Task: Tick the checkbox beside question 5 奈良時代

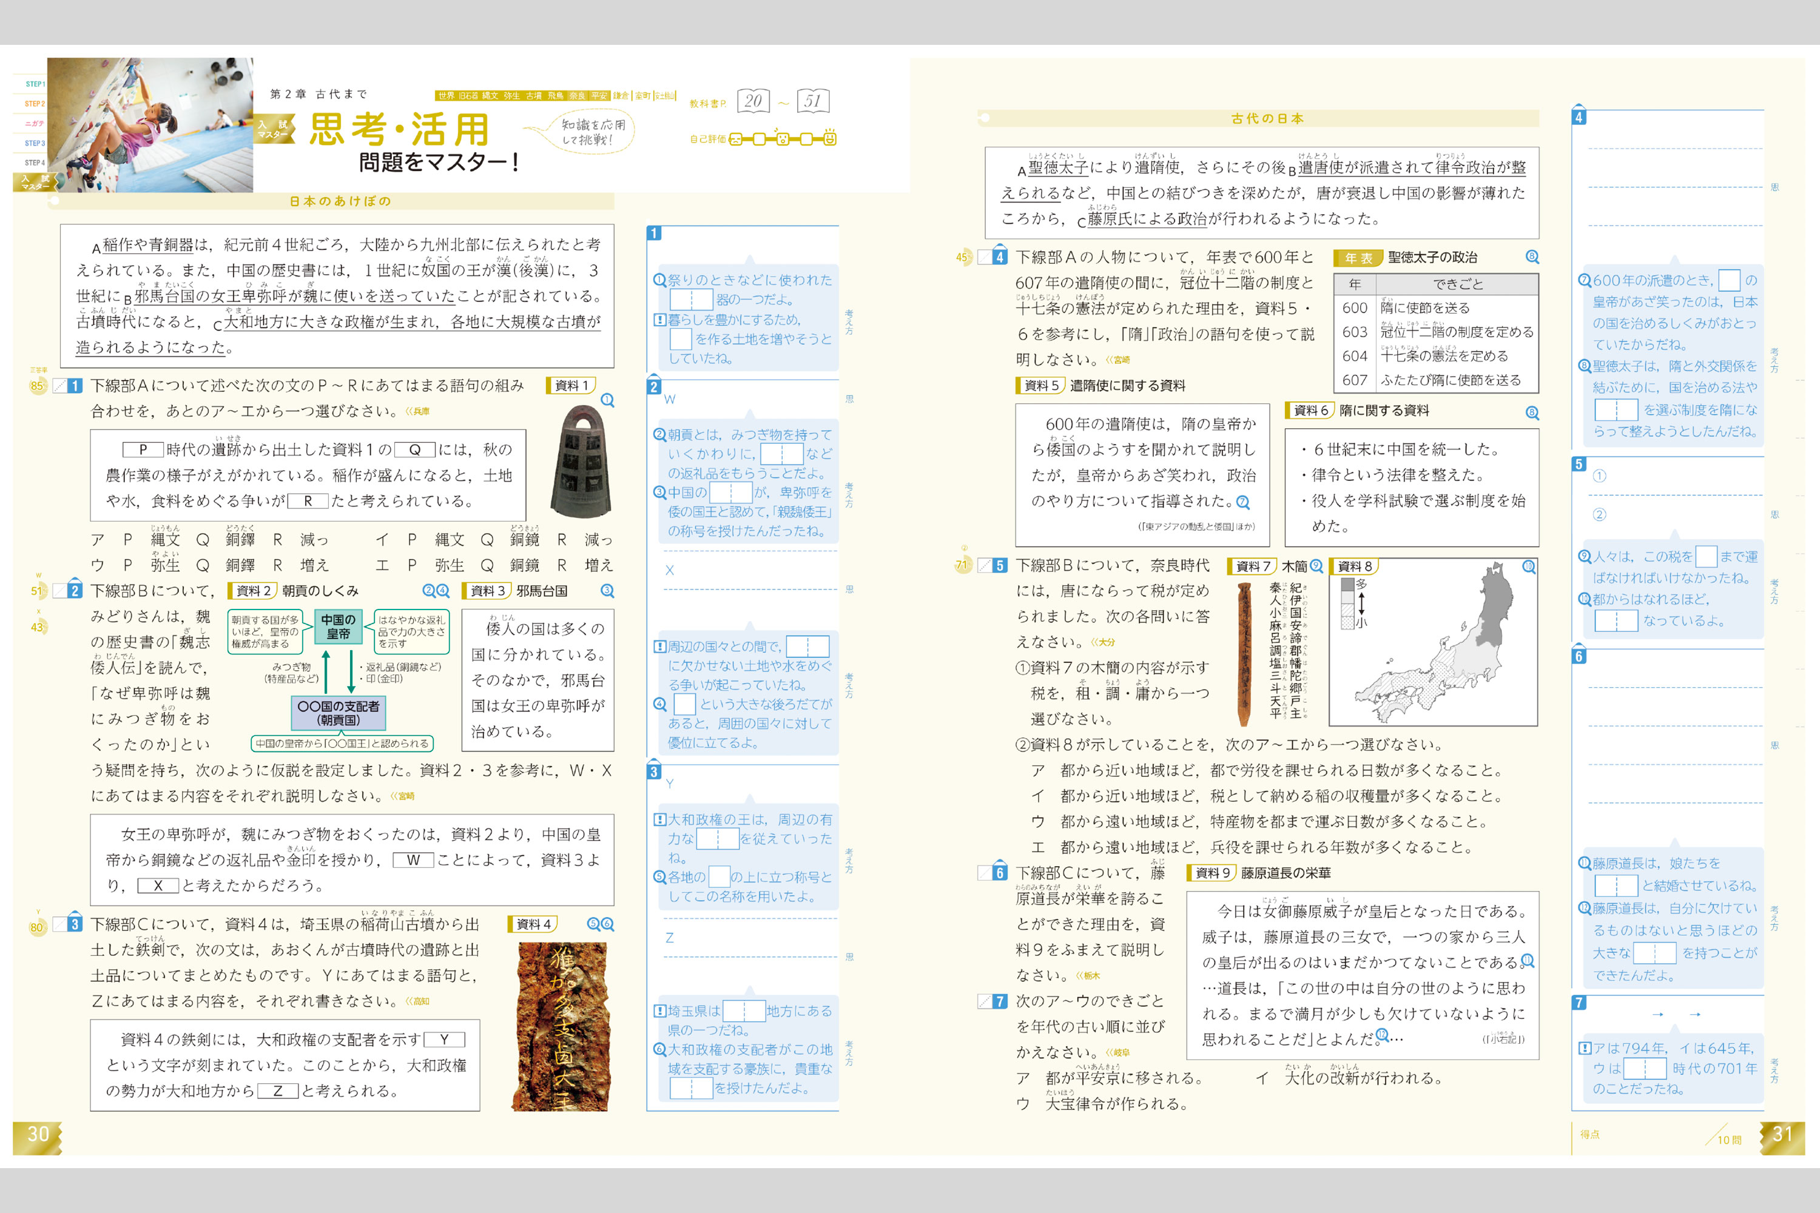Action: (x=984, y=565)
